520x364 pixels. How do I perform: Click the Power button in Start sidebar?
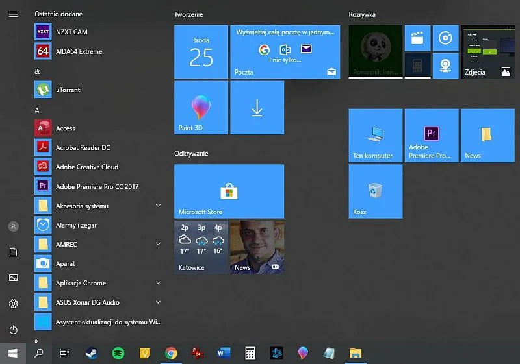tap(13, 330)
